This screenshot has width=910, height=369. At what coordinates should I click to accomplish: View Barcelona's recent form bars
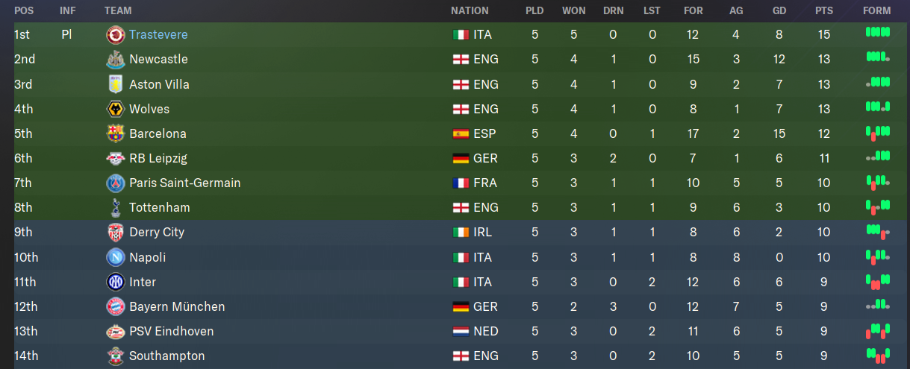pyautogui.click(x=878, y=133)
